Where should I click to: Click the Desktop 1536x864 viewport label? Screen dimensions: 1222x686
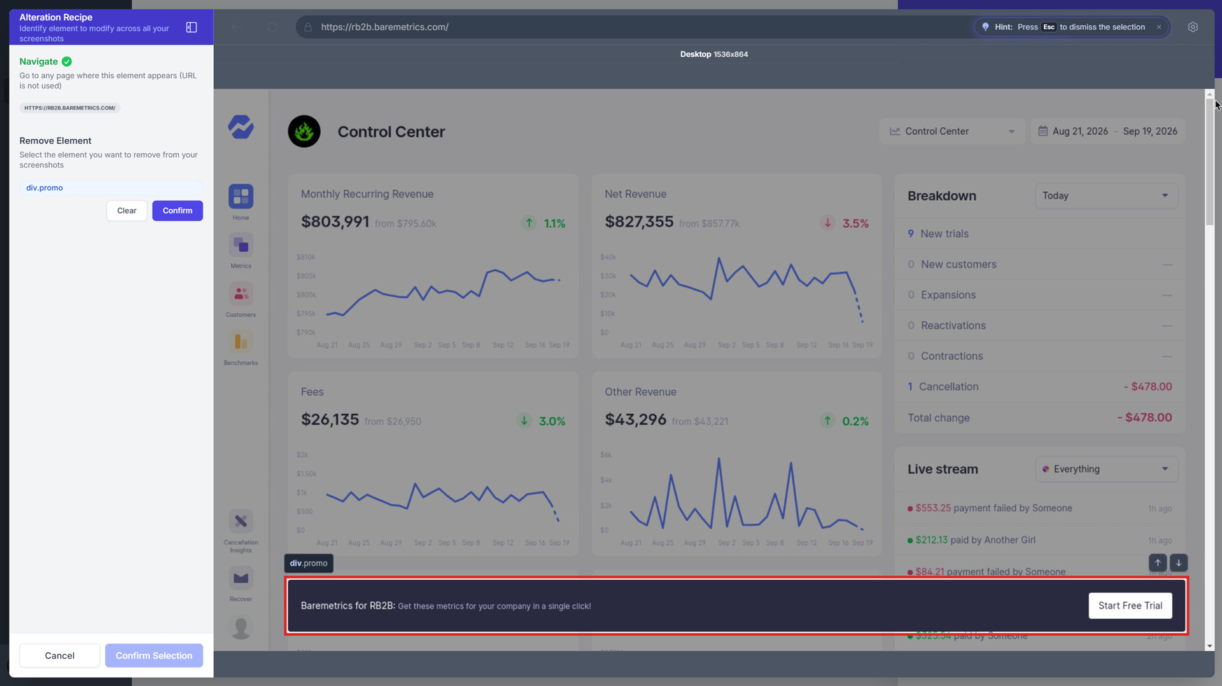[713, 54]
